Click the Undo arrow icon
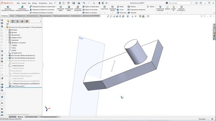The image size is (216, 121). (84, 3)
